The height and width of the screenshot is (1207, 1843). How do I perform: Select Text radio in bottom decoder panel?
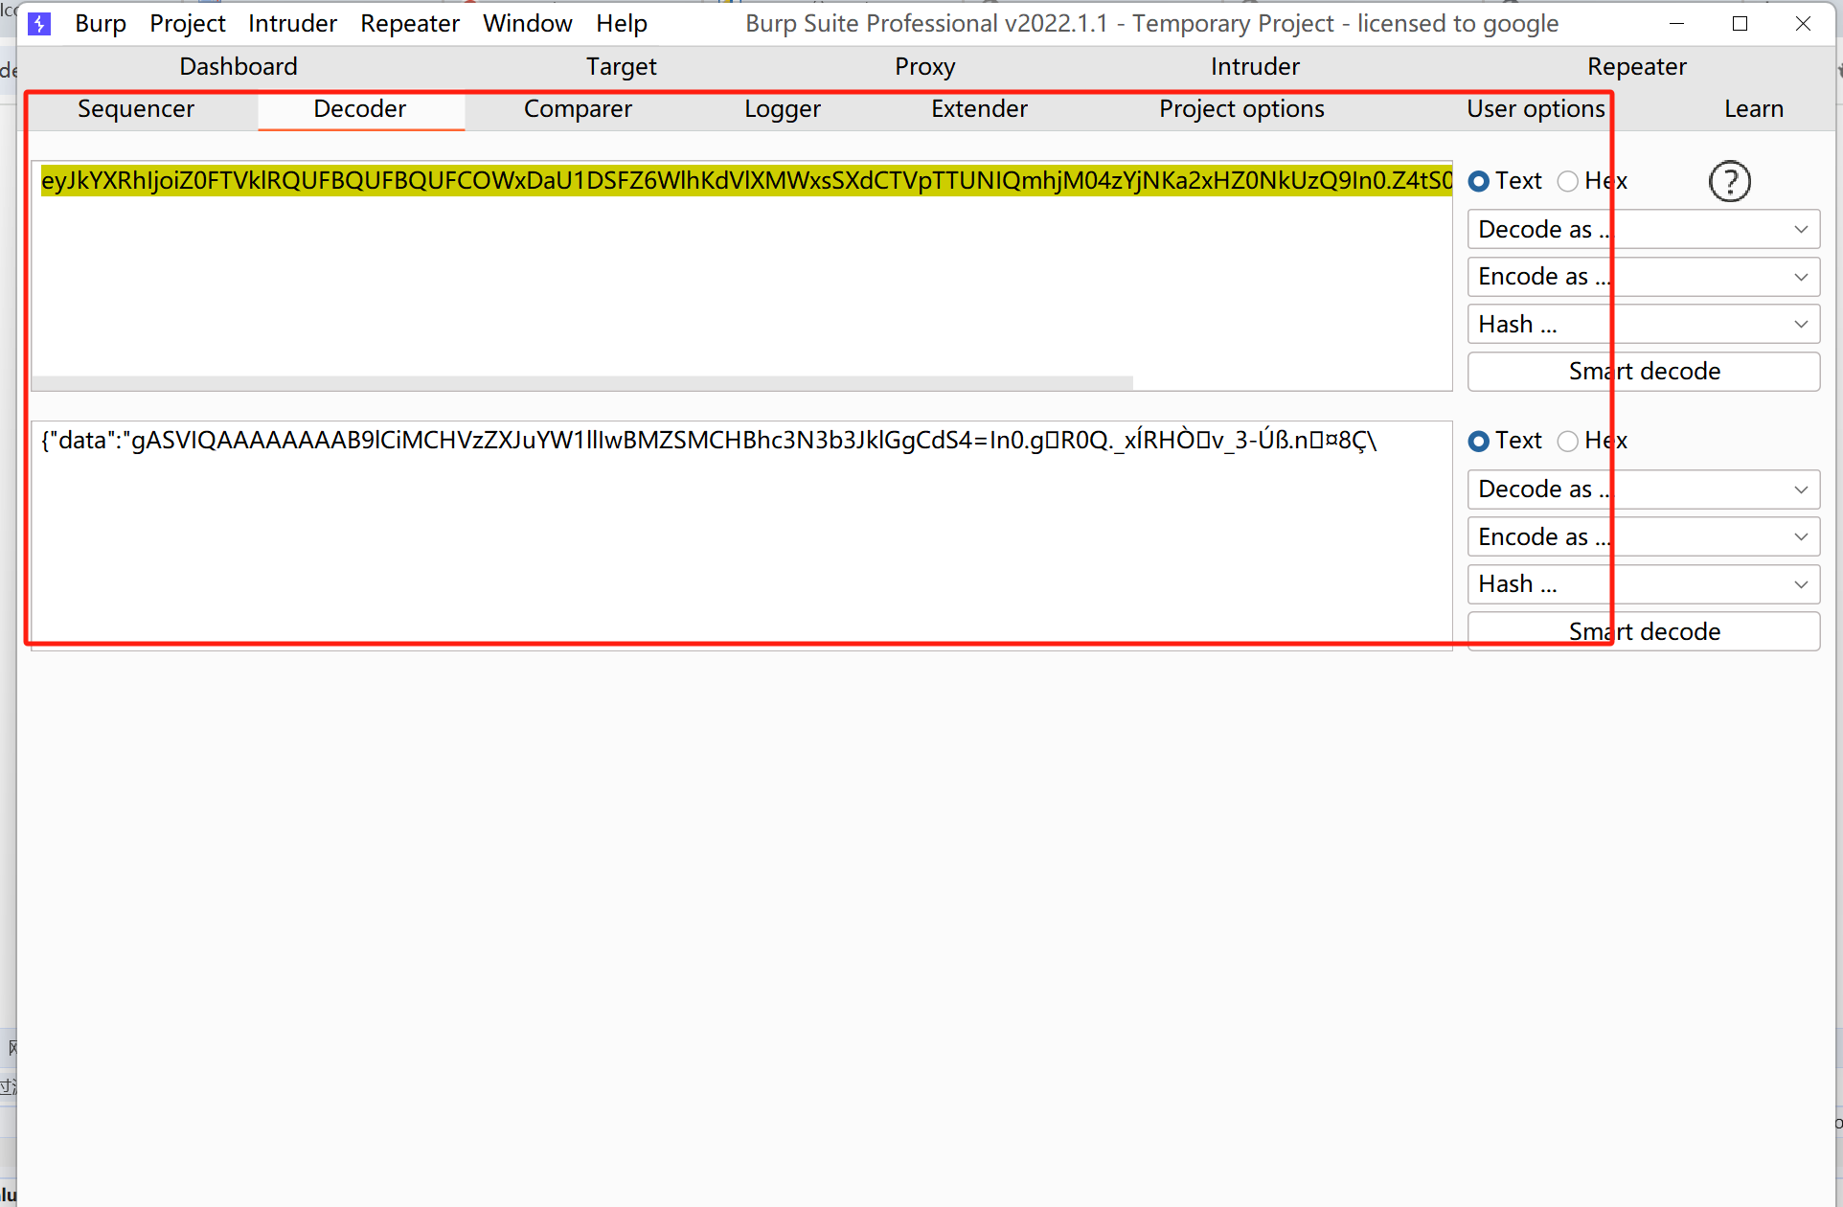1479,441
